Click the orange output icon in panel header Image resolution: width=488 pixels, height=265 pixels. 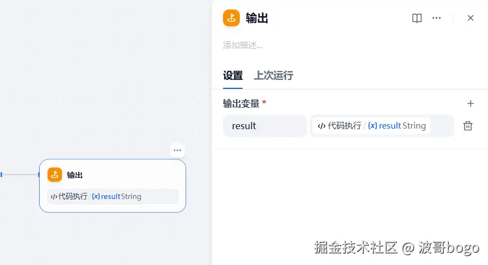(231, 18)
